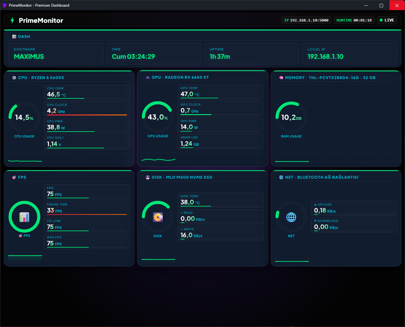Click the bar chart icon inside FPS ring

(24, 217)
